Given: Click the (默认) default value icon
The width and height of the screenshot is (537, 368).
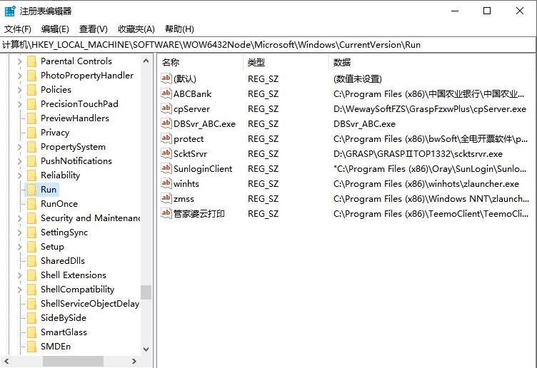Looking at the screenshot, I should tap(166, 78).
